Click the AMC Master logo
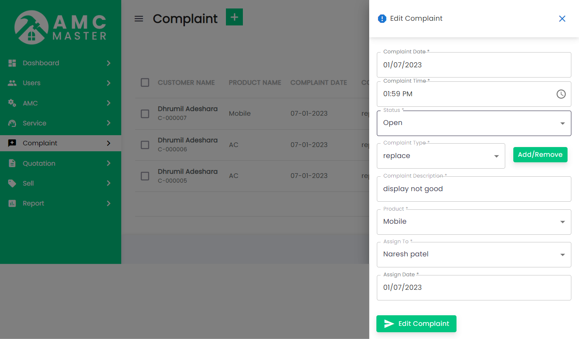This screenshot has height=339, width=579. pos(60,28)
